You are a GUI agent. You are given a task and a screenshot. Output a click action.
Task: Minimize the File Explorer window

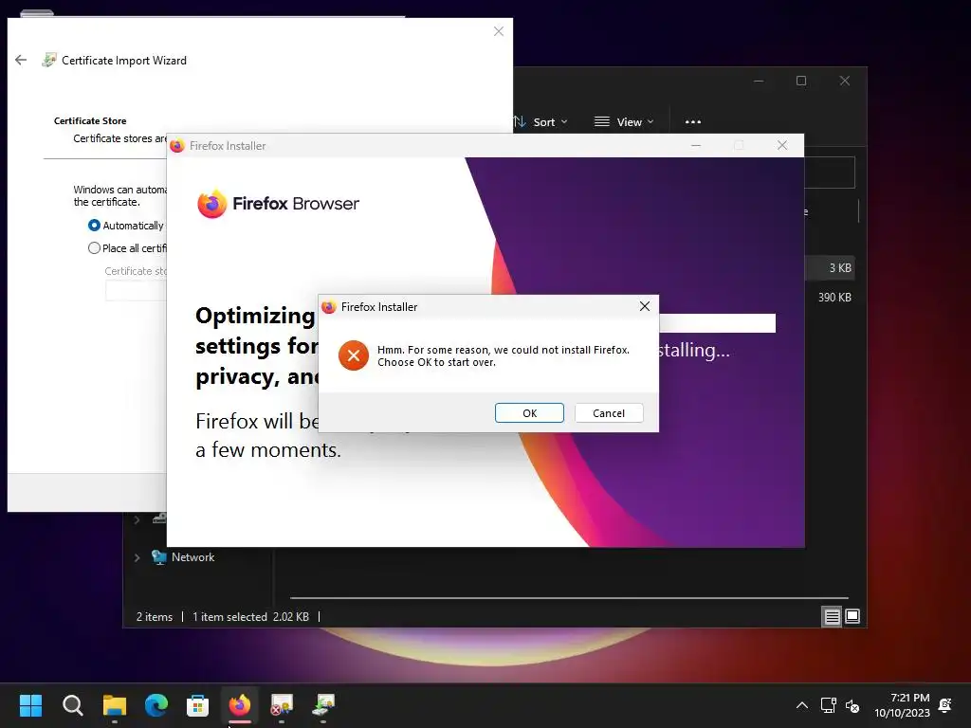[759, 82]
